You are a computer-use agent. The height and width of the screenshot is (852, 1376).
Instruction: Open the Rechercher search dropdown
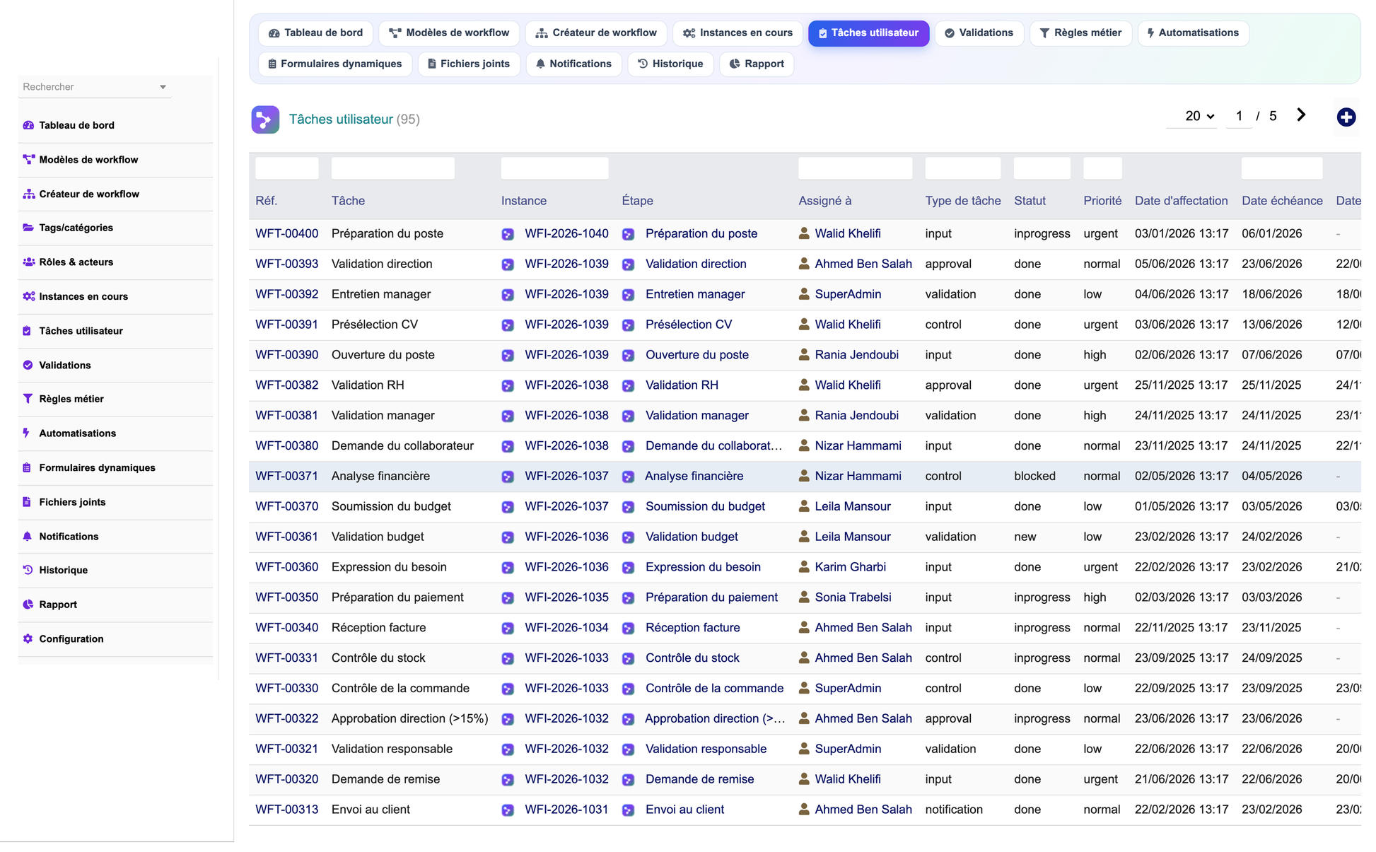click(x=94, y=87)
